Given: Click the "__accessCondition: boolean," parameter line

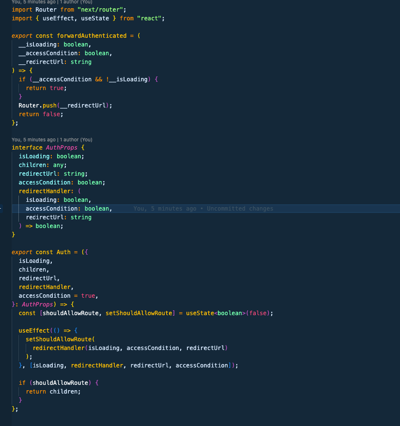Looking at the screenshot, I should pyautogui.click(x=65, y=53).
